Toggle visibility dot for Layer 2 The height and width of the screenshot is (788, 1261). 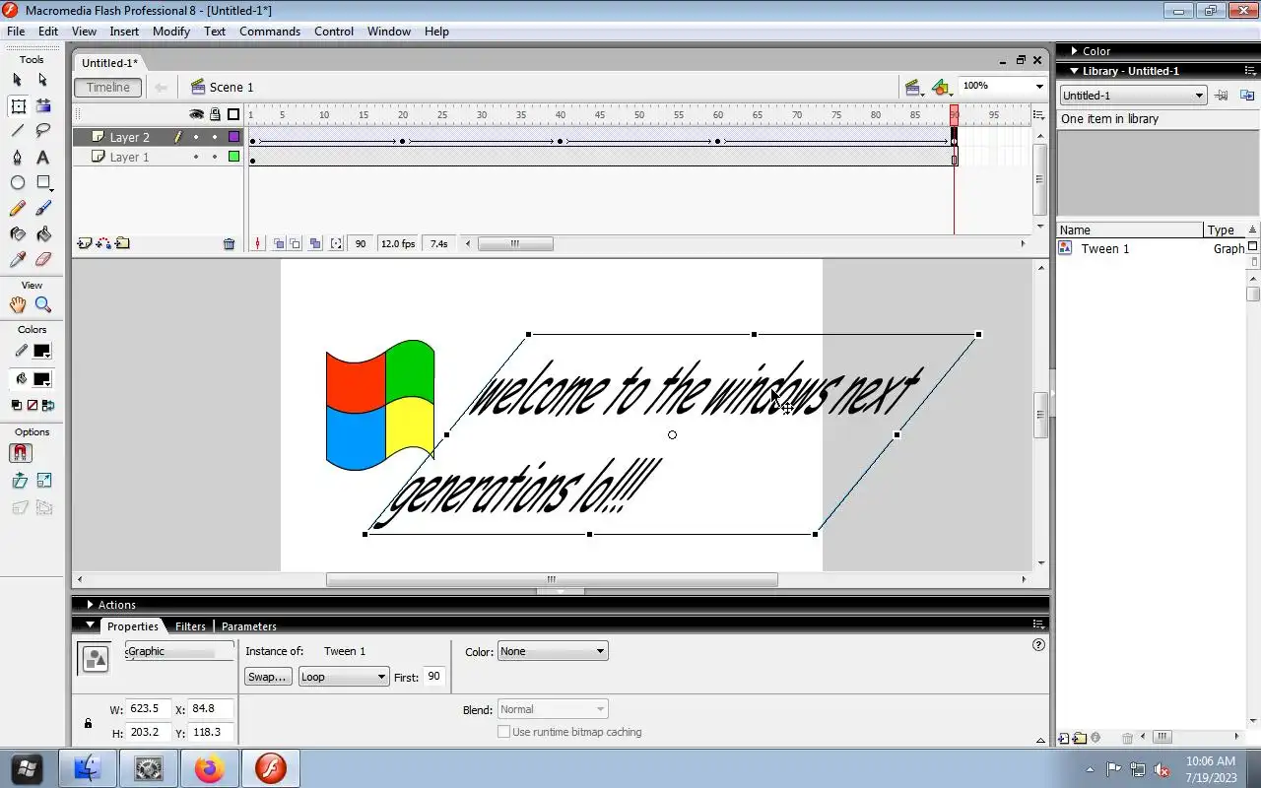(x=196, y=137)
